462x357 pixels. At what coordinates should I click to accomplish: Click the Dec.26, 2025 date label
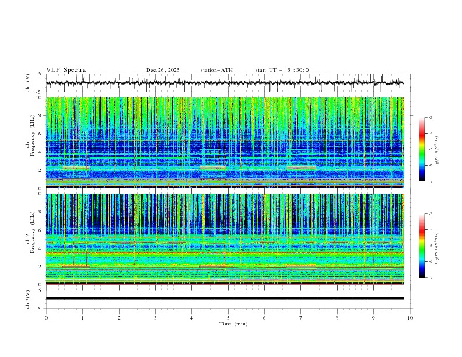(163, 70)
